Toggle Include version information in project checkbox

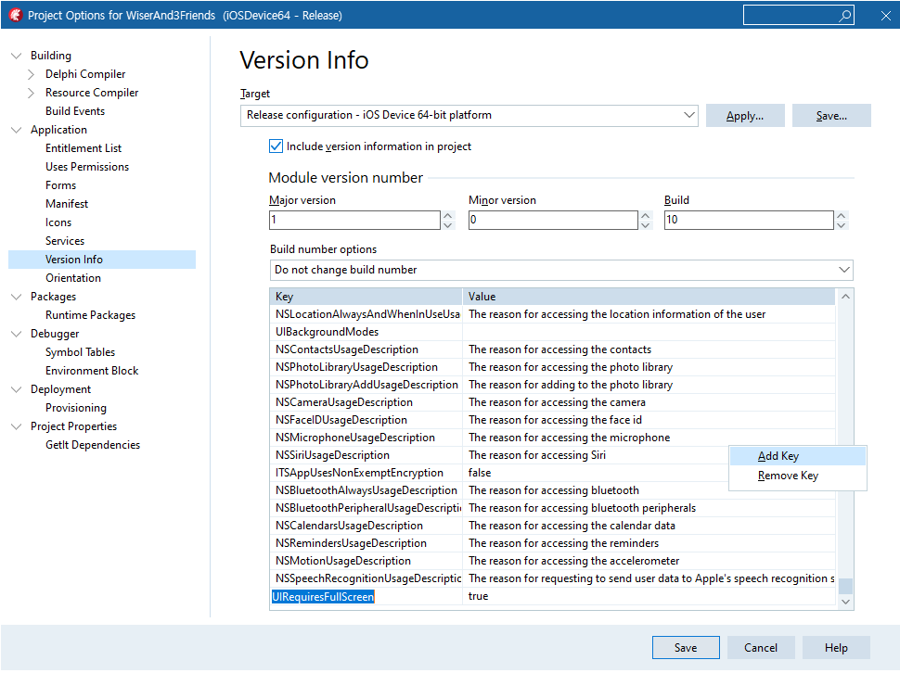tap(276, 146)
